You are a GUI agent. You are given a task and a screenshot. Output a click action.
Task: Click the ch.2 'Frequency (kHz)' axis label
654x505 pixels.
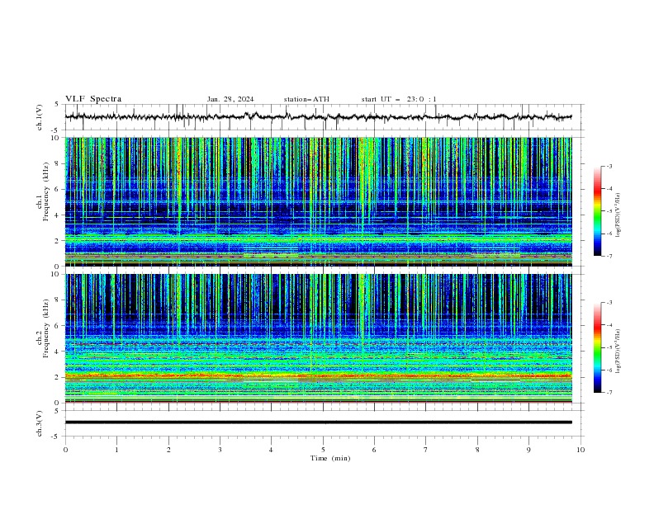pos(46,328)
